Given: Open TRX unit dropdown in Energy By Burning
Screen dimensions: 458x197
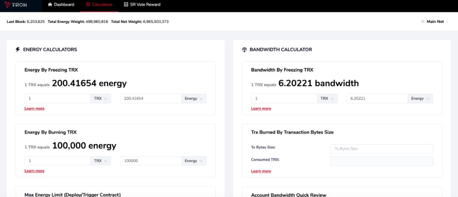Looking at the screenshot, I should tap(101, 161).
